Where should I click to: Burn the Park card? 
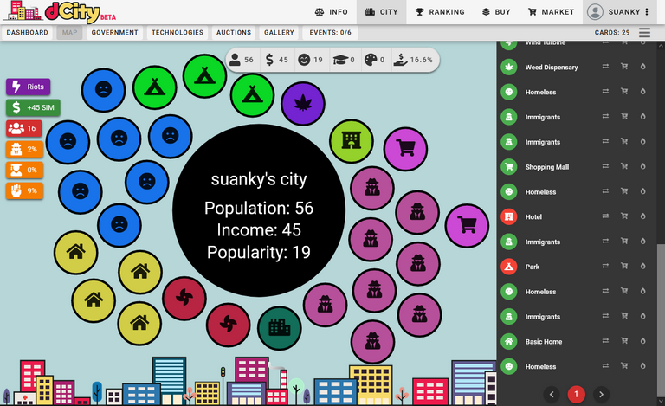[x=643, y=266]
